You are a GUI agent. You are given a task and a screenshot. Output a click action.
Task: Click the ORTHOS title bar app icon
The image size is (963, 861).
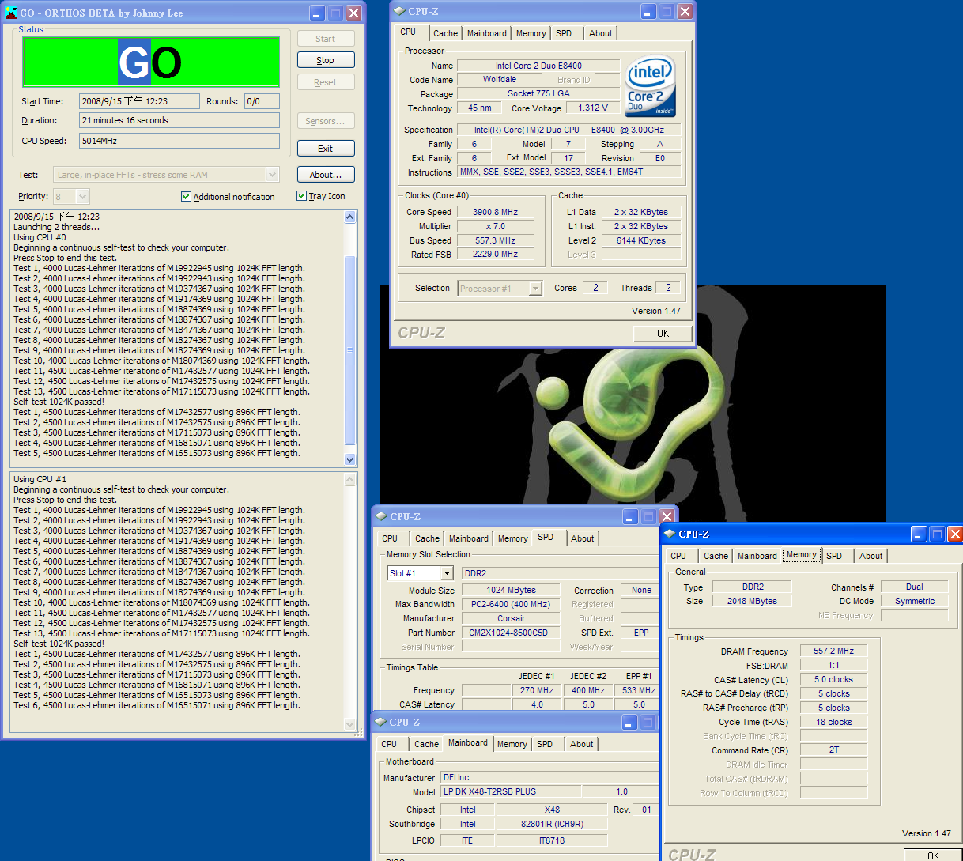point(10,13)
